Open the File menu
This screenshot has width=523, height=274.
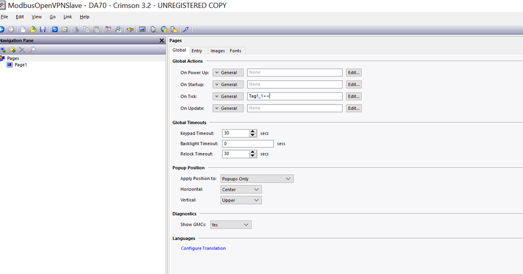(4, 17)
